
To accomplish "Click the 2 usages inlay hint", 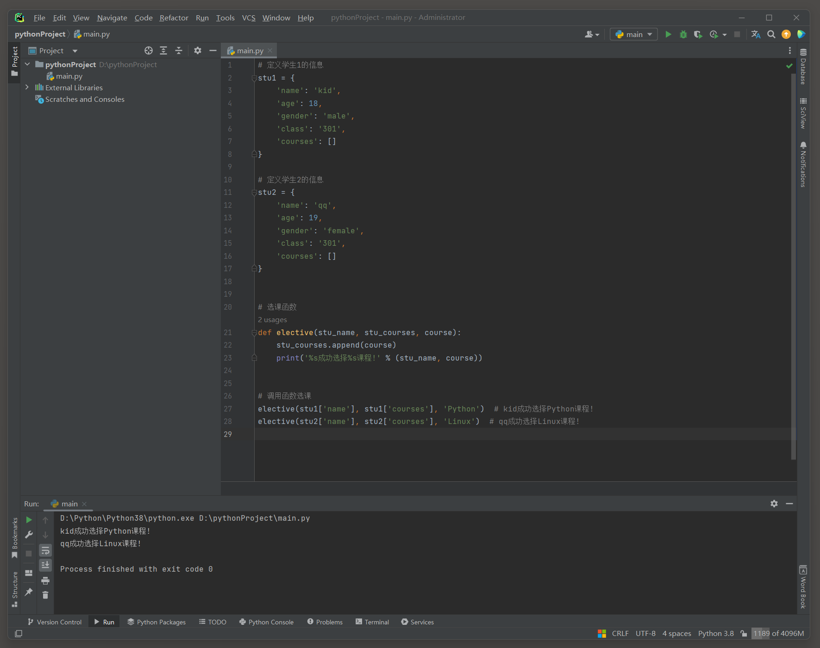I will [x=272, y=319].
